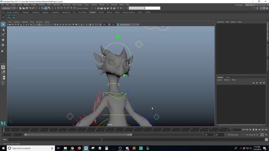Click the range slider left handle

pyautogui.click(x=25, y=135)
